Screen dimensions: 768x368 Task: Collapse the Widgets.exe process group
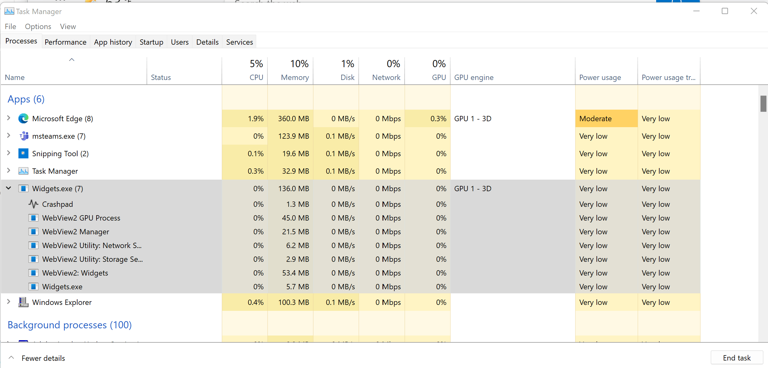pyautogui.click(x=9, y=188)
